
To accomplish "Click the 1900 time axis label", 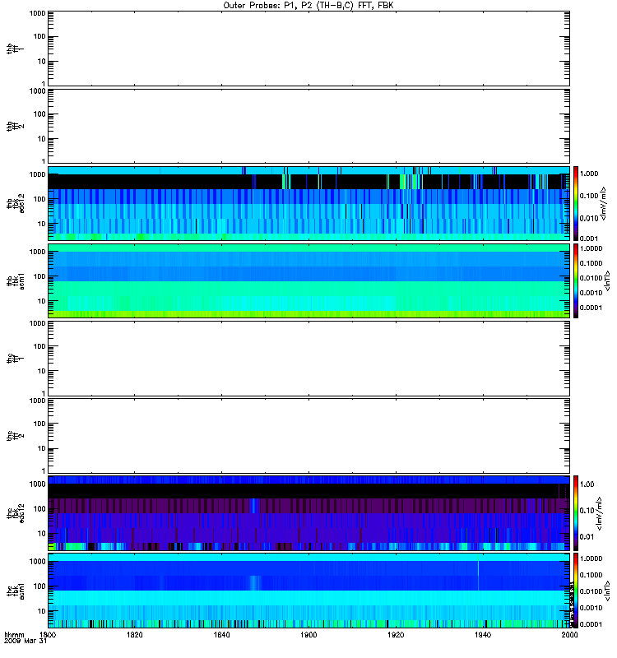I will point(308,634).
